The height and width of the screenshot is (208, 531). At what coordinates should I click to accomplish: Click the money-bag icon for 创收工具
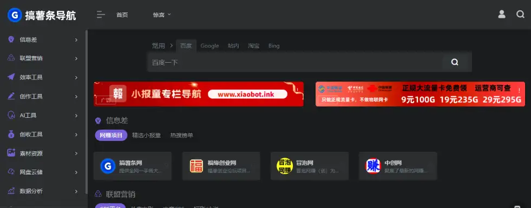click(11, 135)
